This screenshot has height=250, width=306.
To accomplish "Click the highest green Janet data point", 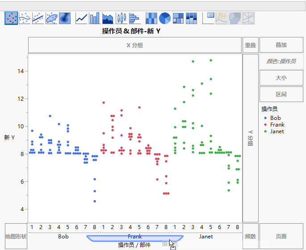I will pos(211,60).
